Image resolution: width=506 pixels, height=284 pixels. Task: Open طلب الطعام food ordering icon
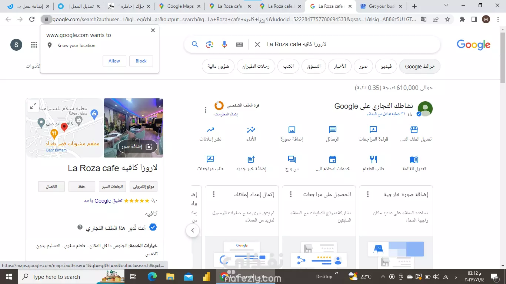pos(373,159)
